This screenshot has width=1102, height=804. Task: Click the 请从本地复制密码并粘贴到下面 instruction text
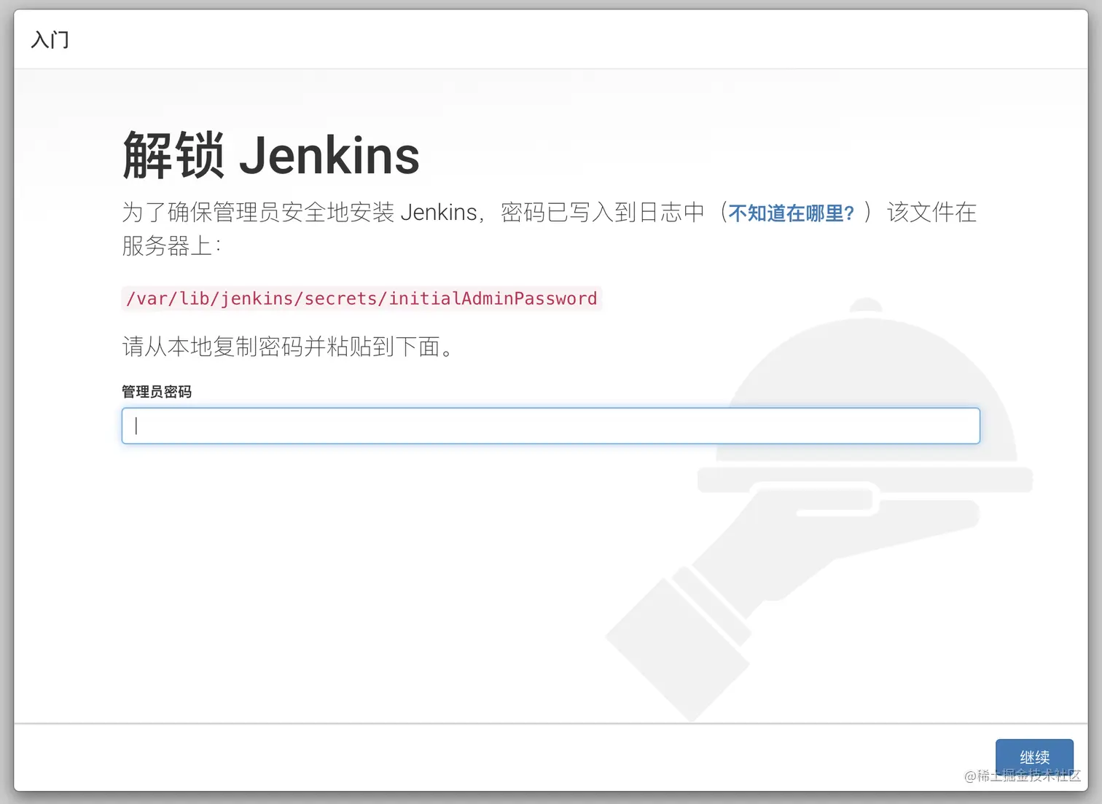(x=288, y=347)
